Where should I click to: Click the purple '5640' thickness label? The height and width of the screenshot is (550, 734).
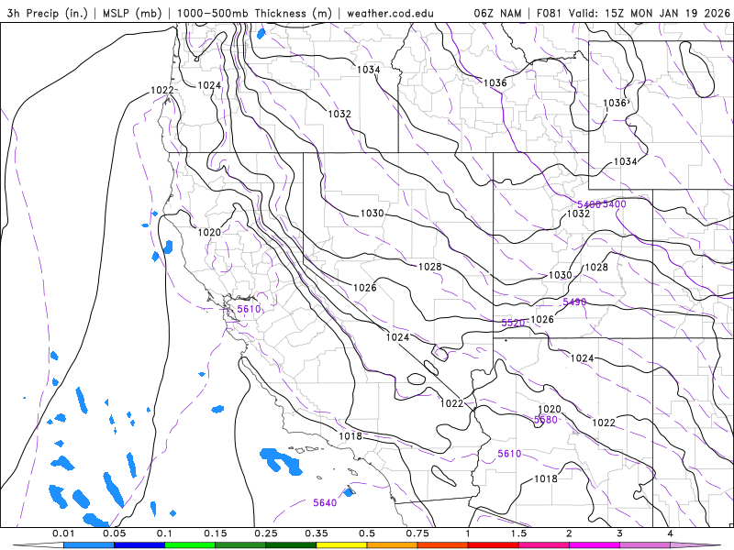coord(325,502)
